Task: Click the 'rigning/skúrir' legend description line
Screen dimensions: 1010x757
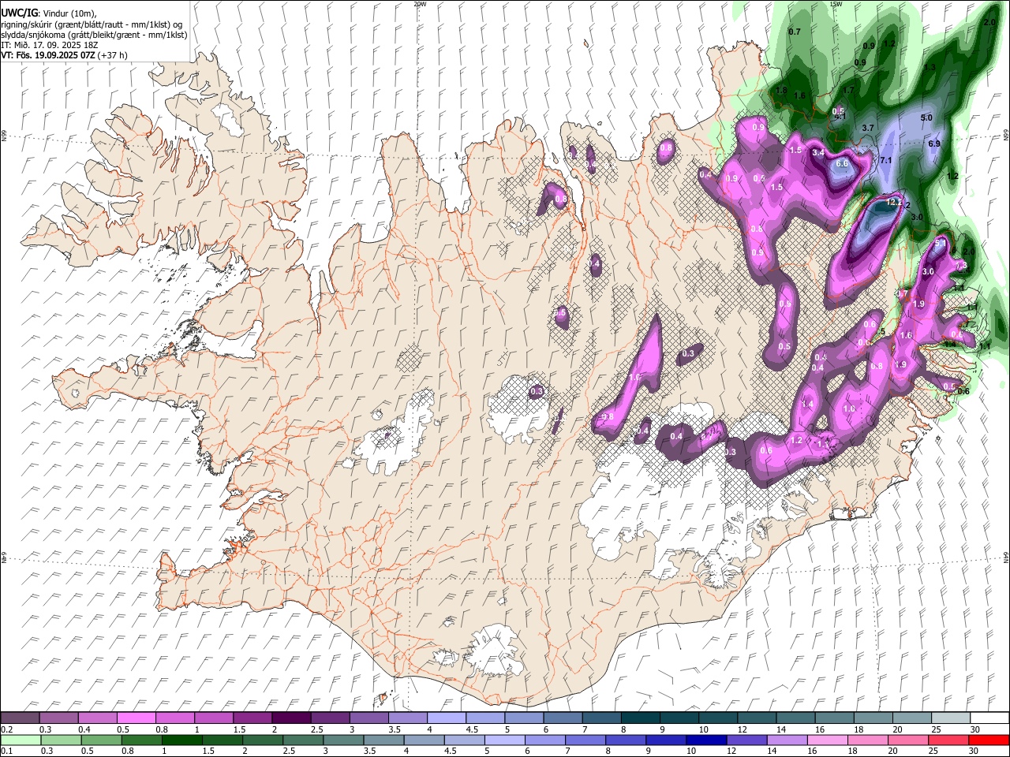Action: pos(93,24)
